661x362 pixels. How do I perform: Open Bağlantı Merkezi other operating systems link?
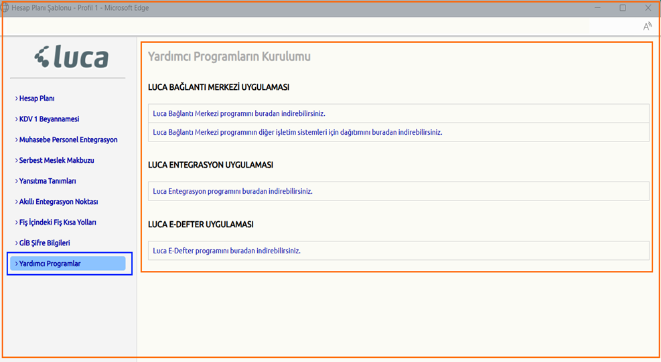(297, 132)
